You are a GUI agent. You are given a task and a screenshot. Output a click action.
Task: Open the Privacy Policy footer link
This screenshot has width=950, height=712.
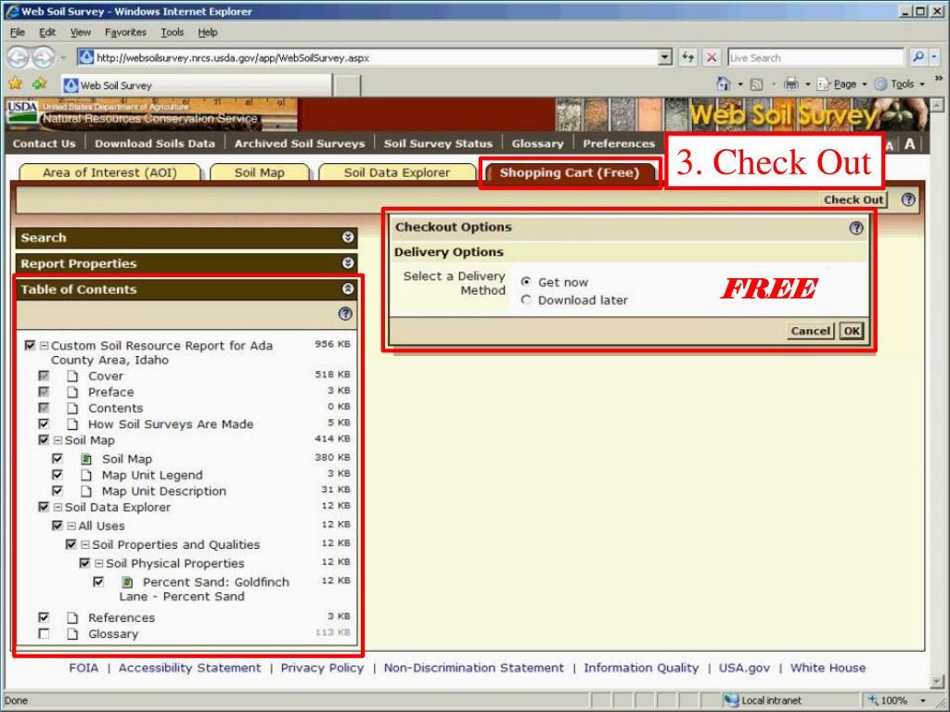tap(322, 667)
